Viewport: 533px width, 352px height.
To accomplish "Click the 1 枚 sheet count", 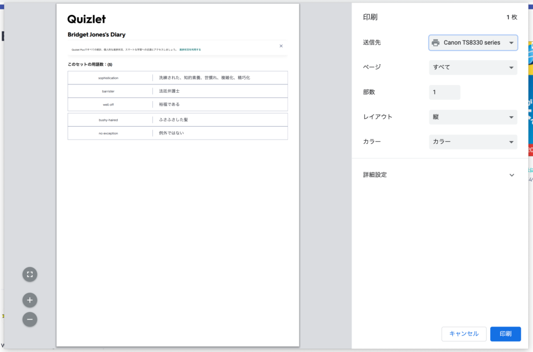I will pos(512,17).
